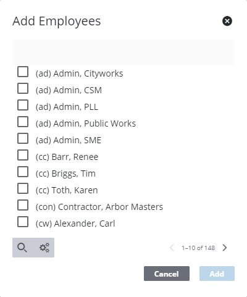Go to previous page of employees
Viewport: 247px width, 297px height.
[172, 248]
